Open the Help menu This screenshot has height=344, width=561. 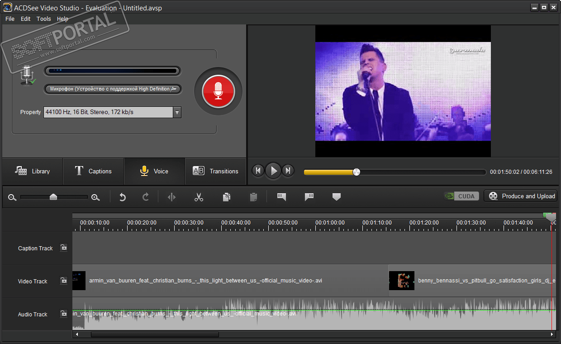(63, 19)
